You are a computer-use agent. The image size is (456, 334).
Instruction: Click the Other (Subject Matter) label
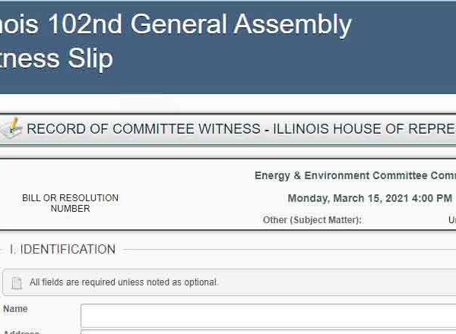312,220
